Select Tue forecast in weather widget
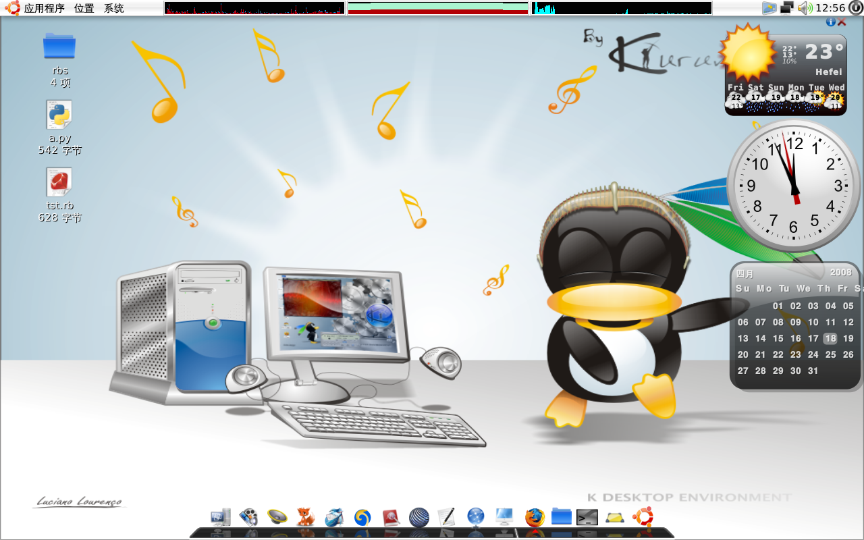The image size is (864, 540). [x=817, y=97]
